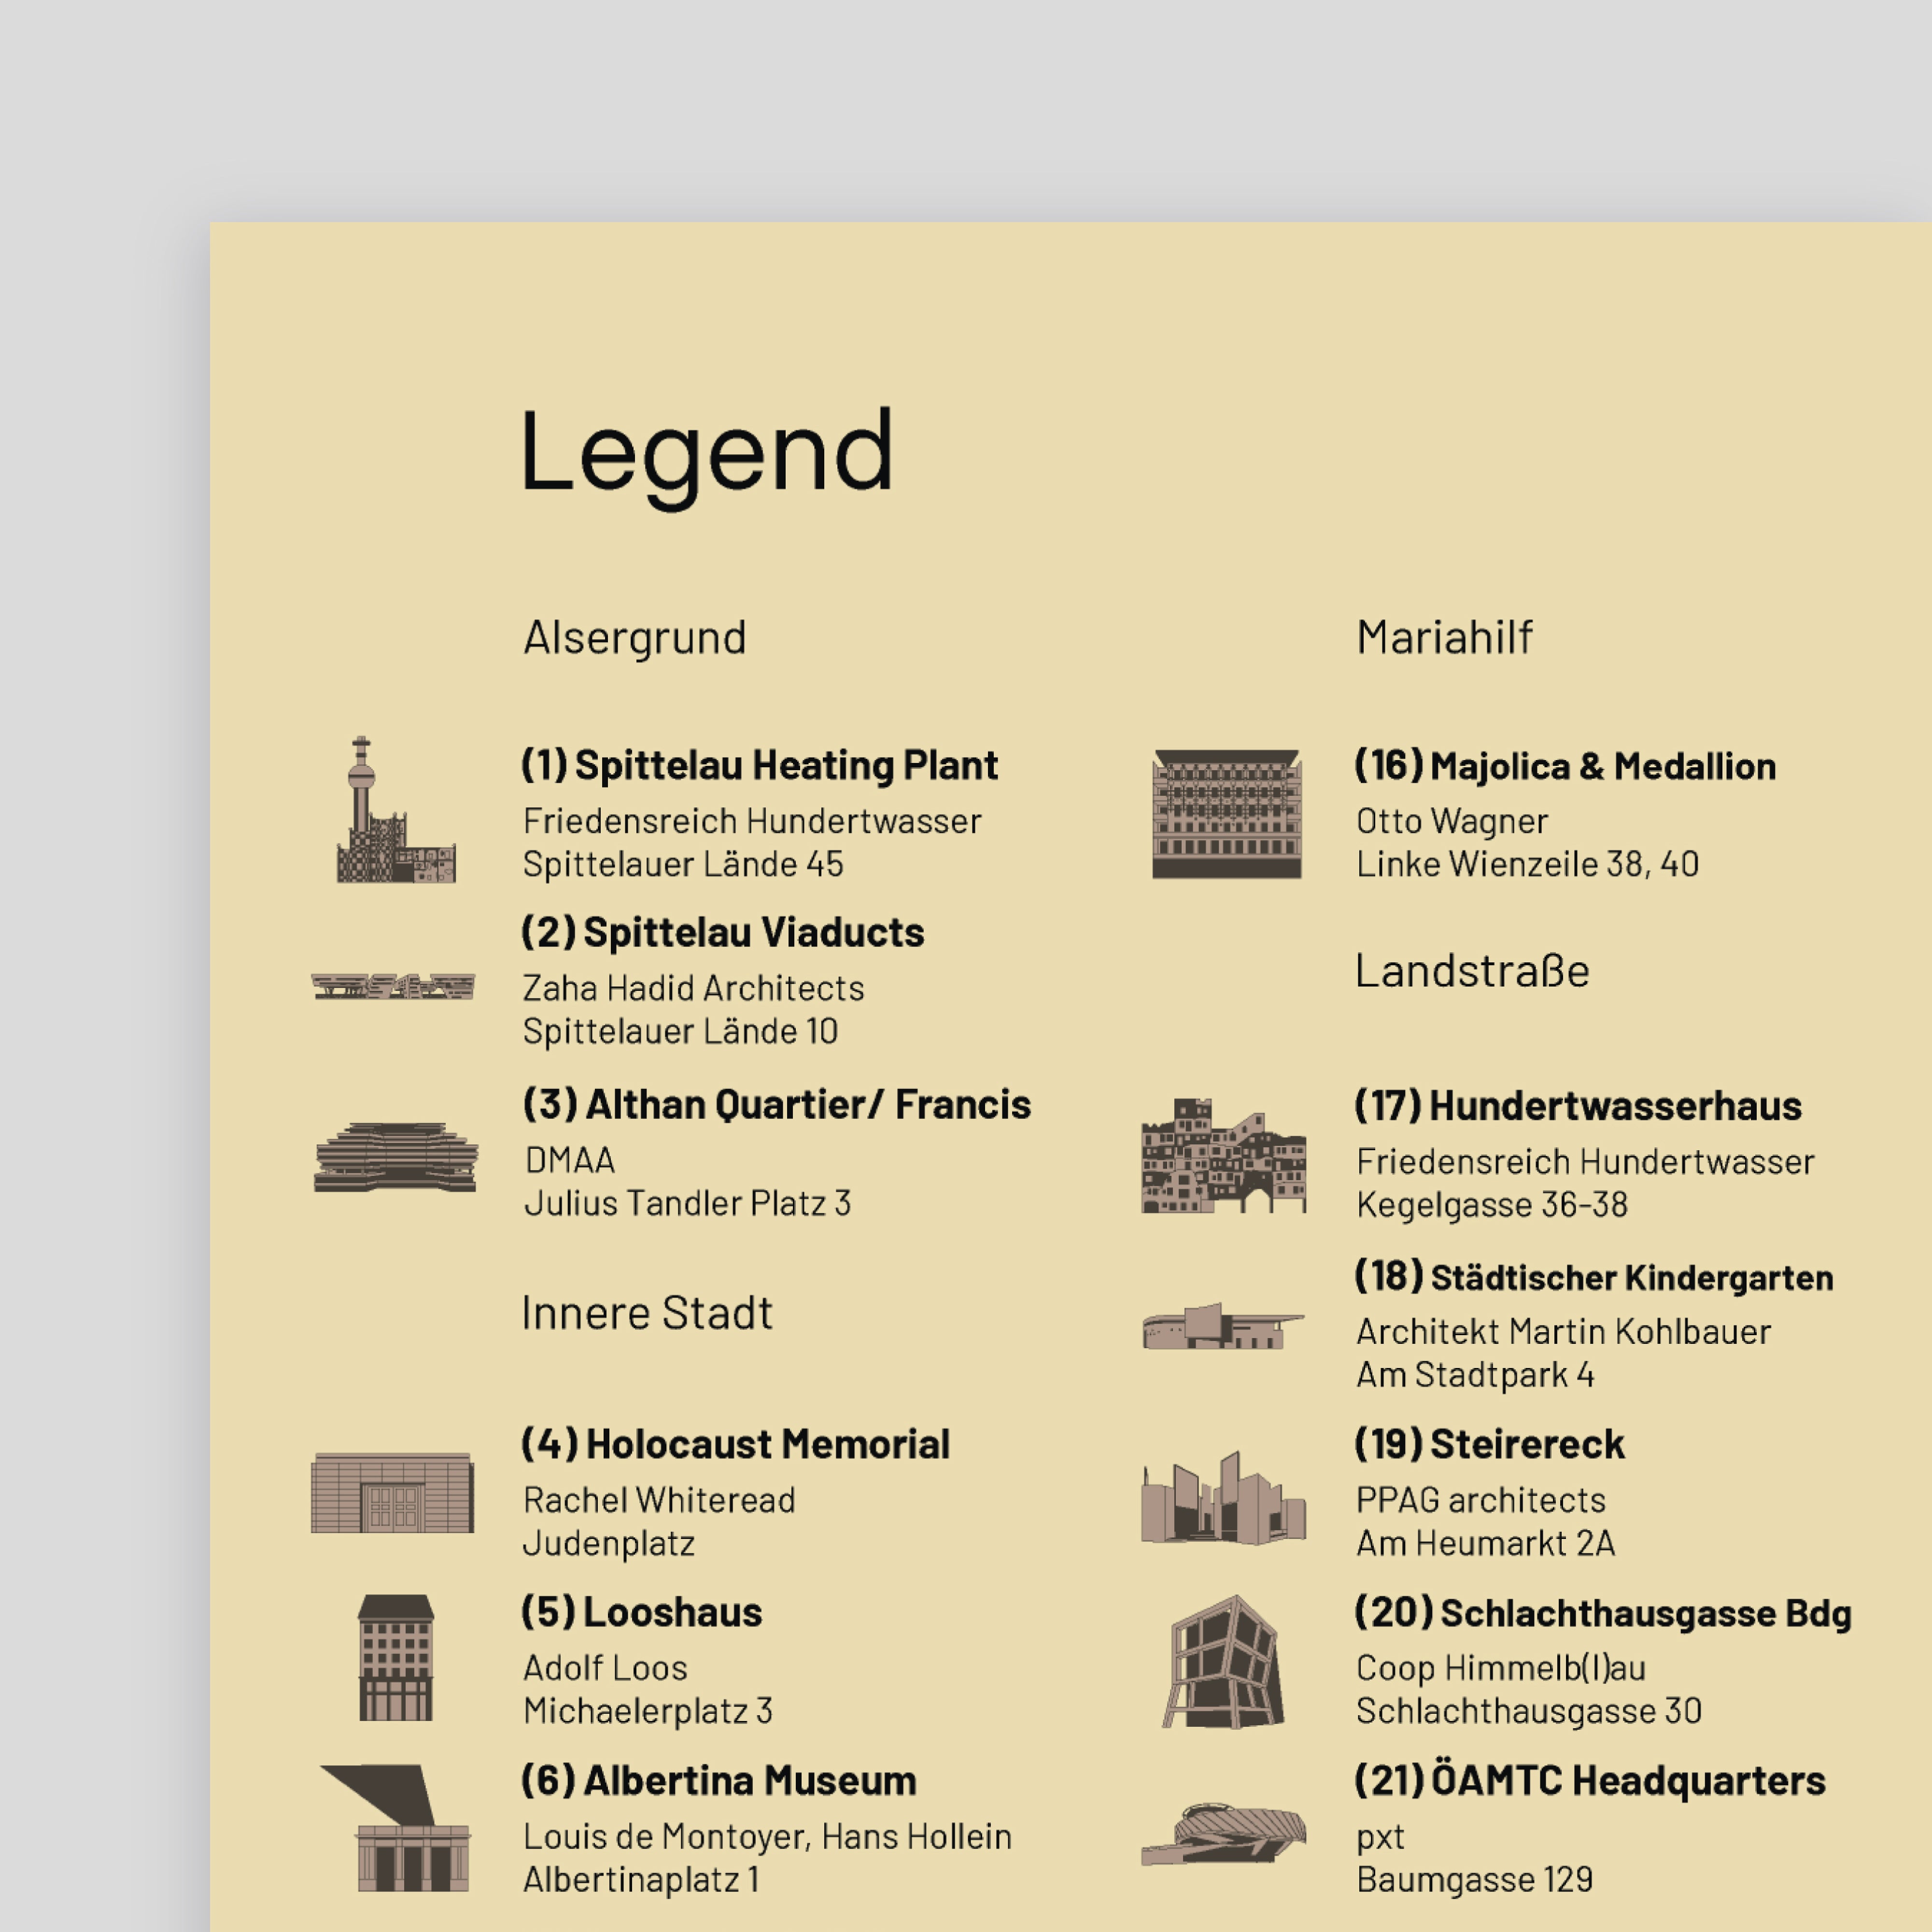The width and height of the screenshot is (1932, 1932).
Task: Click the Mariahilf district heading
Action: pyautogui.click(x=1444, y=637)
